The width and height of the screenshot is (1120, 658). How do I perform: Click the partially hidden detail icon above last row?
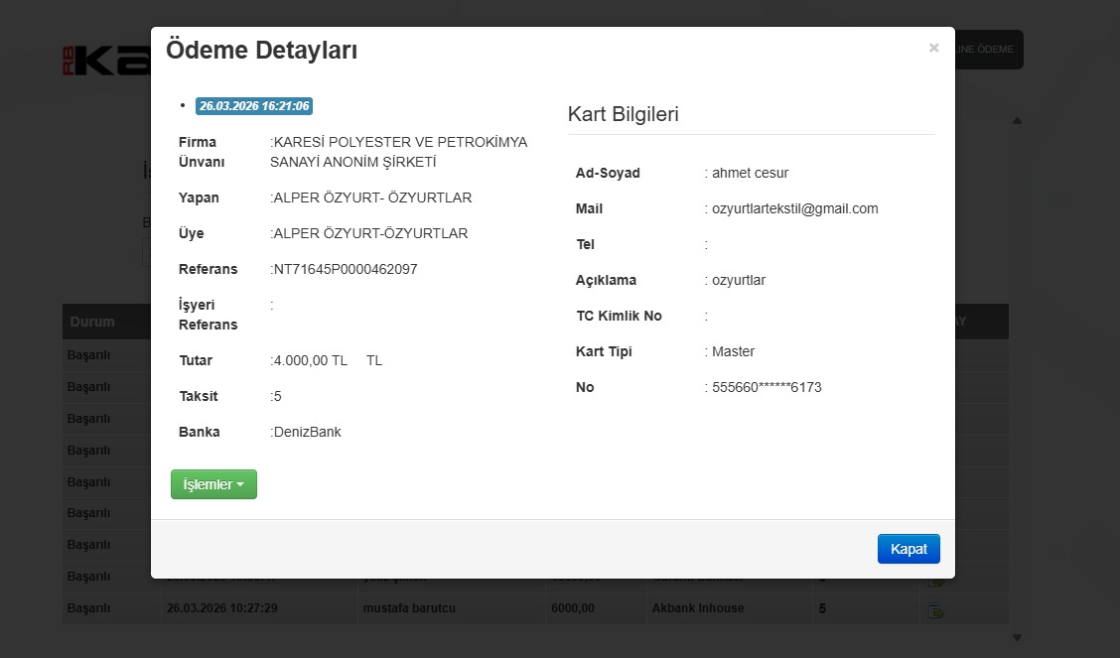(934, 582)
